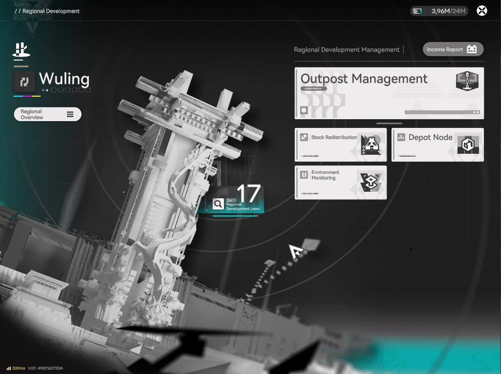Click the battery power icon in top bar
501x374 pixels.
pyautogui.click(x=417, y=11)
